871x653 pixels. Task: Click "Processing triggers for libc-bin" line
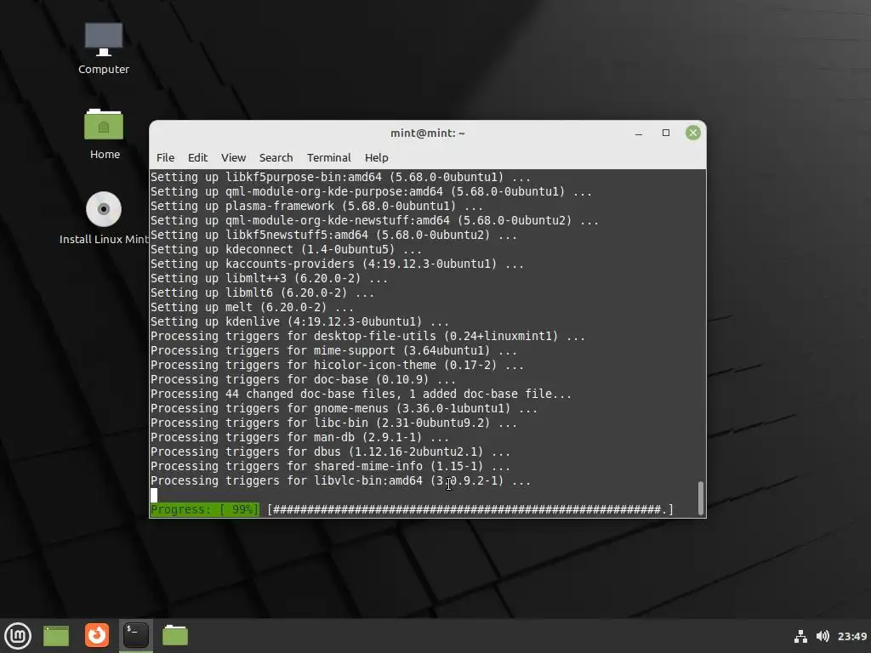(333, 423)
